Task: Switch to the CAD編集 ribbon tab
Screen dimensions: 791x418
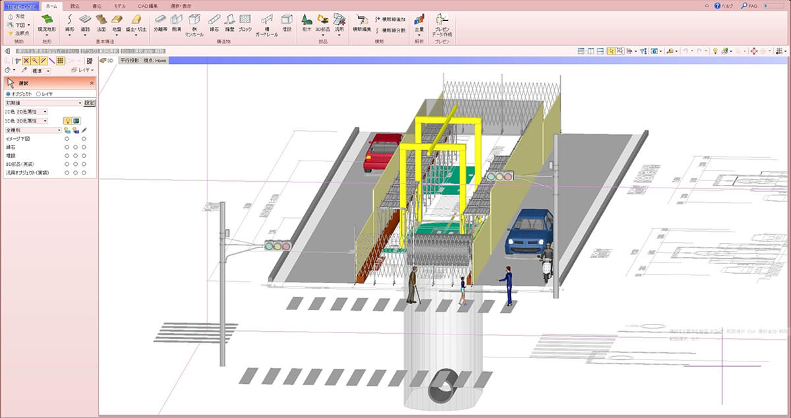Action: point(148,5)
